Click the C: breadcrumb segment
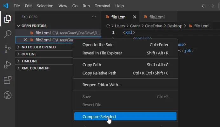This screenshot has width=220, height=127. coord(108,26)
